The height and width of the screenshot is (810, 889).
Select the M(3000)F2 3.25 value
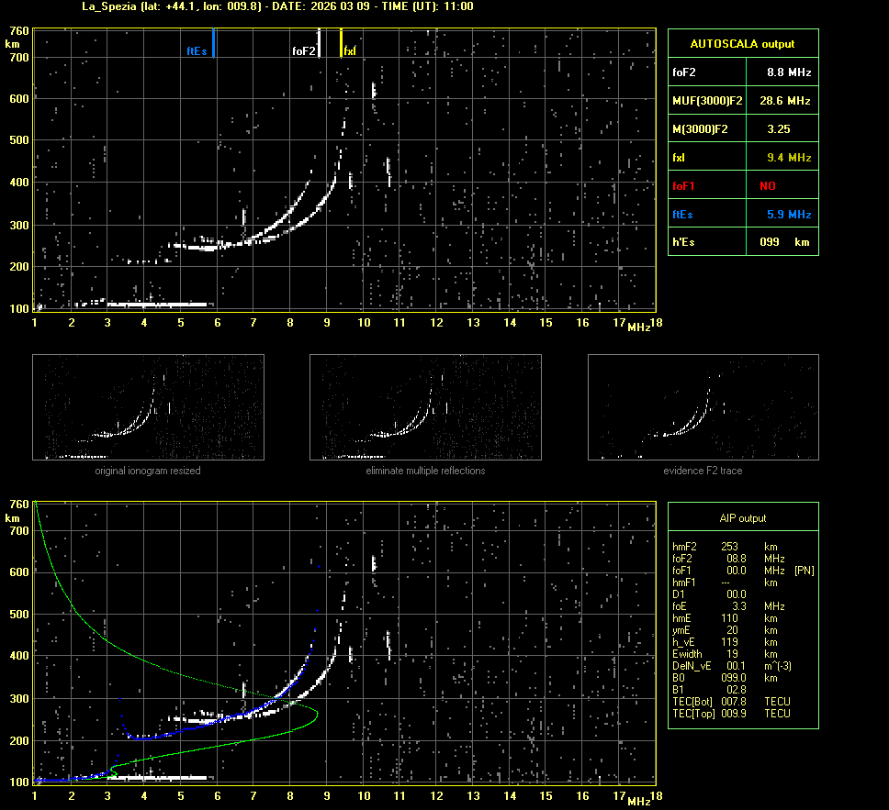click(779, 129)
